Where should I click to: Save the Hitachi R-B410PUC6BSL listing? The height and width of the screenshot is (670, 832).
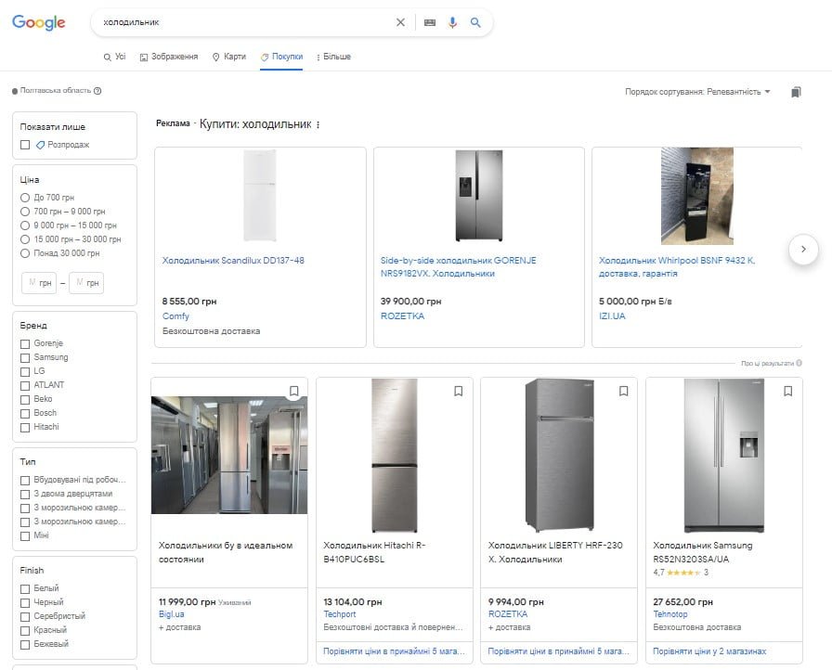(x=459, y=392)
